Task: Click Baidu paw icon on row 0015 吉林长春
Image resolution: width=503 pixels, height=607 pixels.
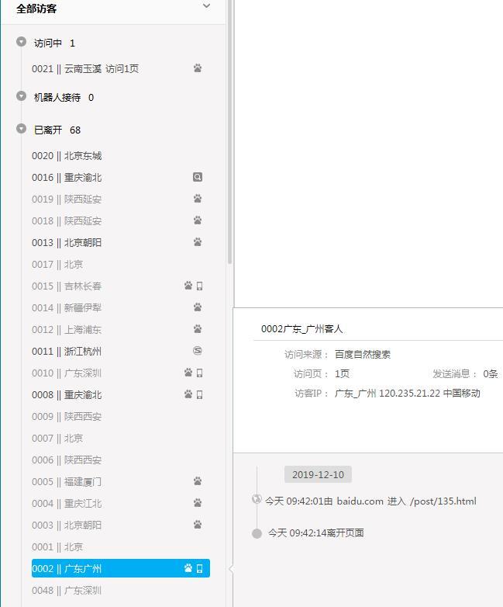Action: pyautogui.click(x=188, y=286)
